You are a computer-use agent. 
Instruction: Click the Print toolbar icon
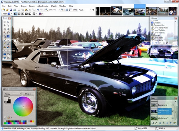coord(14,10)
